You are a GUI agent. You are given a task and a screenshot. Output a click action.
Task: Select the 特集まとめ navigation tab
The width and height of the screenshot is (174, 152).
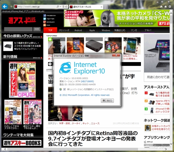[120, 30]
